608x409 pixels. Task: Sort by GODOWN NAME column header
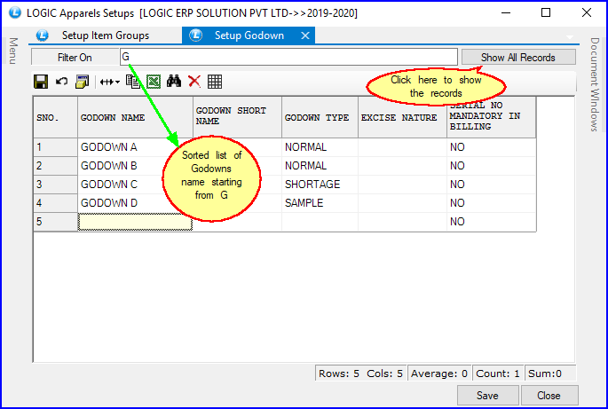135,117
